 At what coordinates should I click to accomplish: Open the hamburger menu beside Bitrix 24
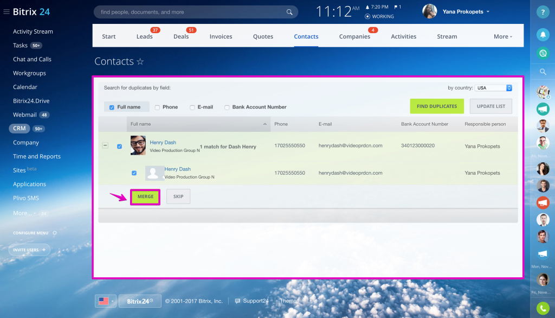pos(7,12)
